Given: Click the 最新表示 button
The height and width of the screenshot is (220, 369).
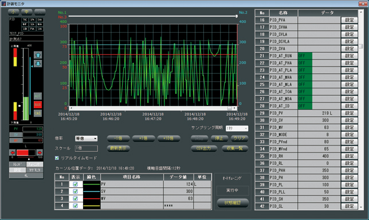Looking at the screenshot, I should pos(119,148).
